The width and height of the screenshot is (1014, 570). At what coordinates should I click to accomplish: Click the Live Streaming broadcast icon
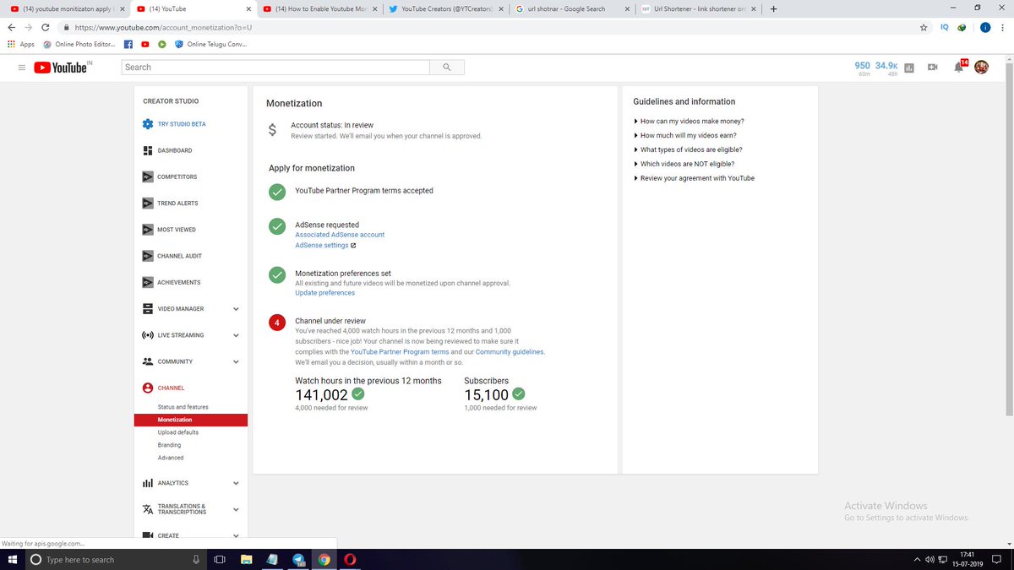[x=148, y=335]
